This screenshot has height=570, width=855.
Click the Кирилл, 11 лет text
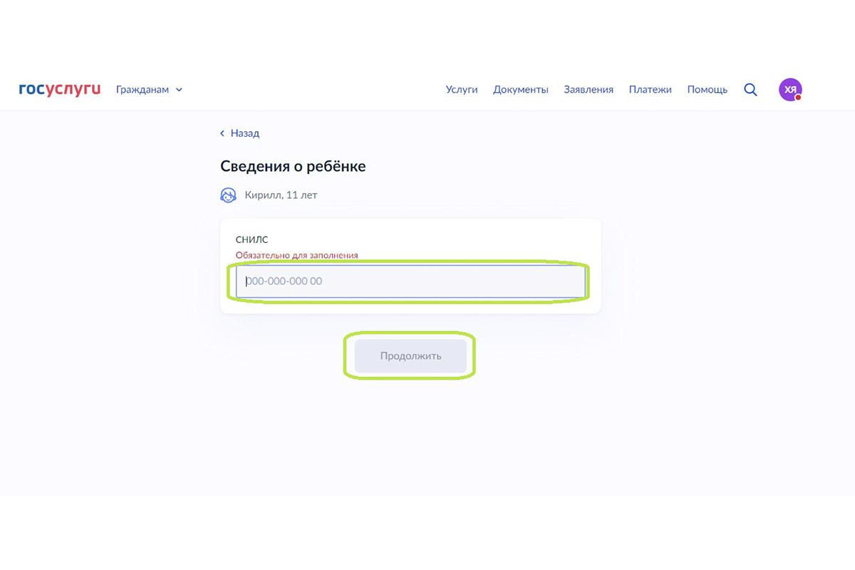pos(281,195)
